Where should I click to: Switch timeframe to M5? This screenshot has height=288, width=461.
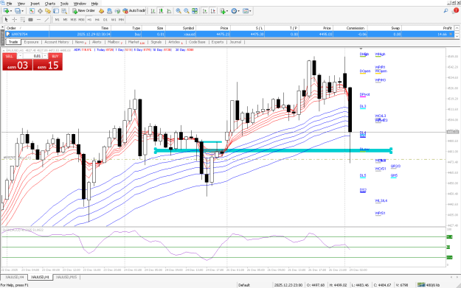coord(65,20)
